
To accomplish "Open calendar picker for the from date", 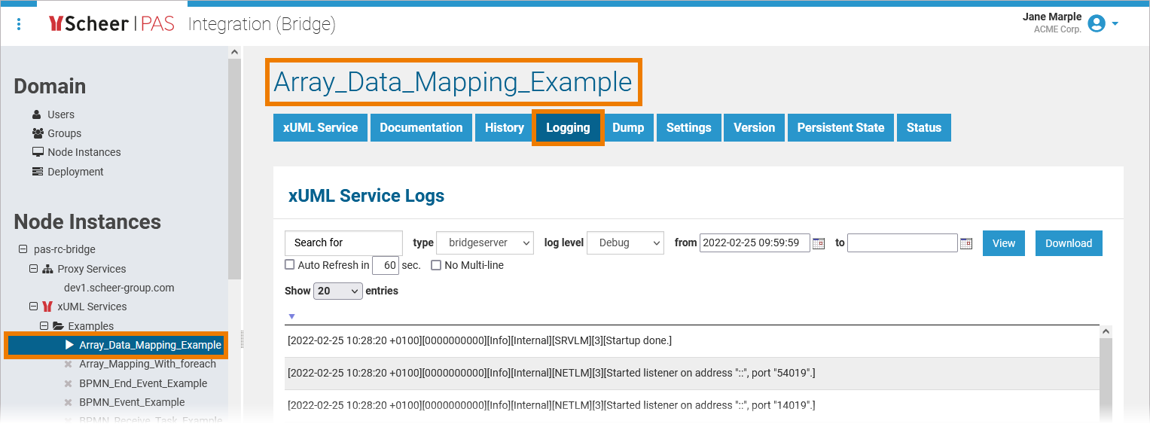I will (819, 243).
